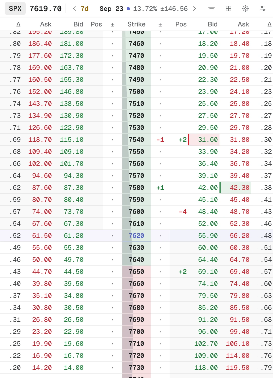Open the filter lines icon

(x=211, y=9)
